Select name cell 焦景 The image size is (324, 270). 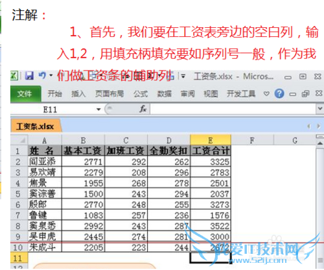[45, 183]
